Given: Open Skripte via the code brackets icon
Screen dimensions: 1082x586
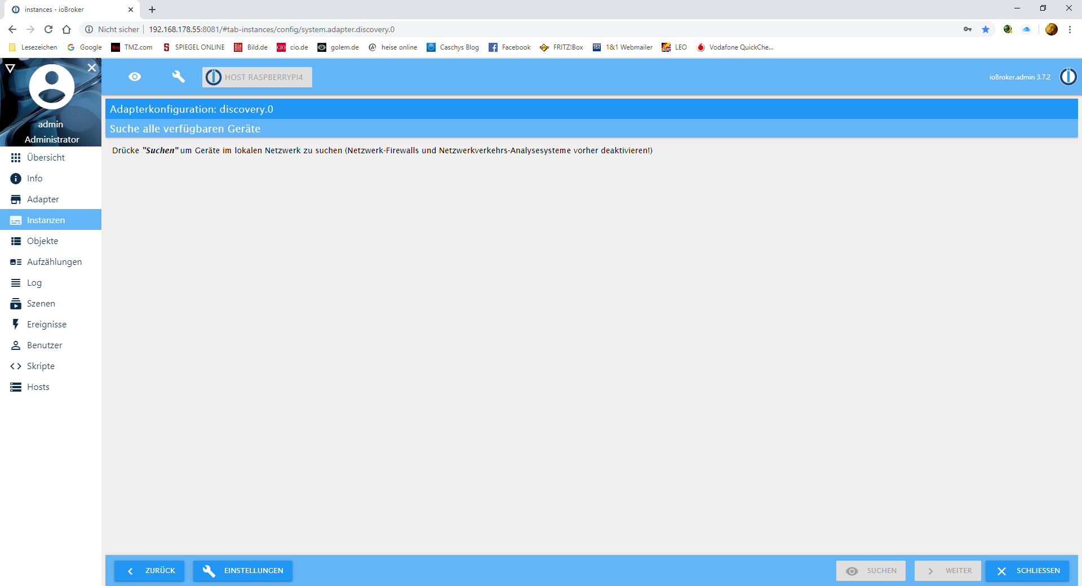Looking at the screenshot, I should tap(15, 366).
